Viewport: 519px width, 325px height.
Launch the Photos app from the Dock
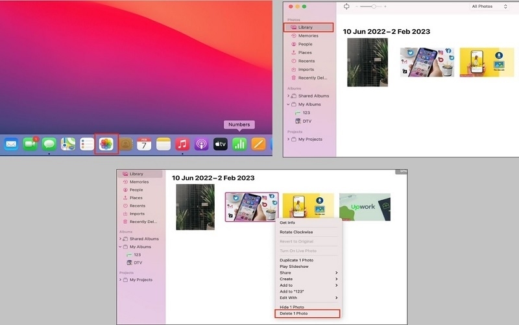coord(106,144)
